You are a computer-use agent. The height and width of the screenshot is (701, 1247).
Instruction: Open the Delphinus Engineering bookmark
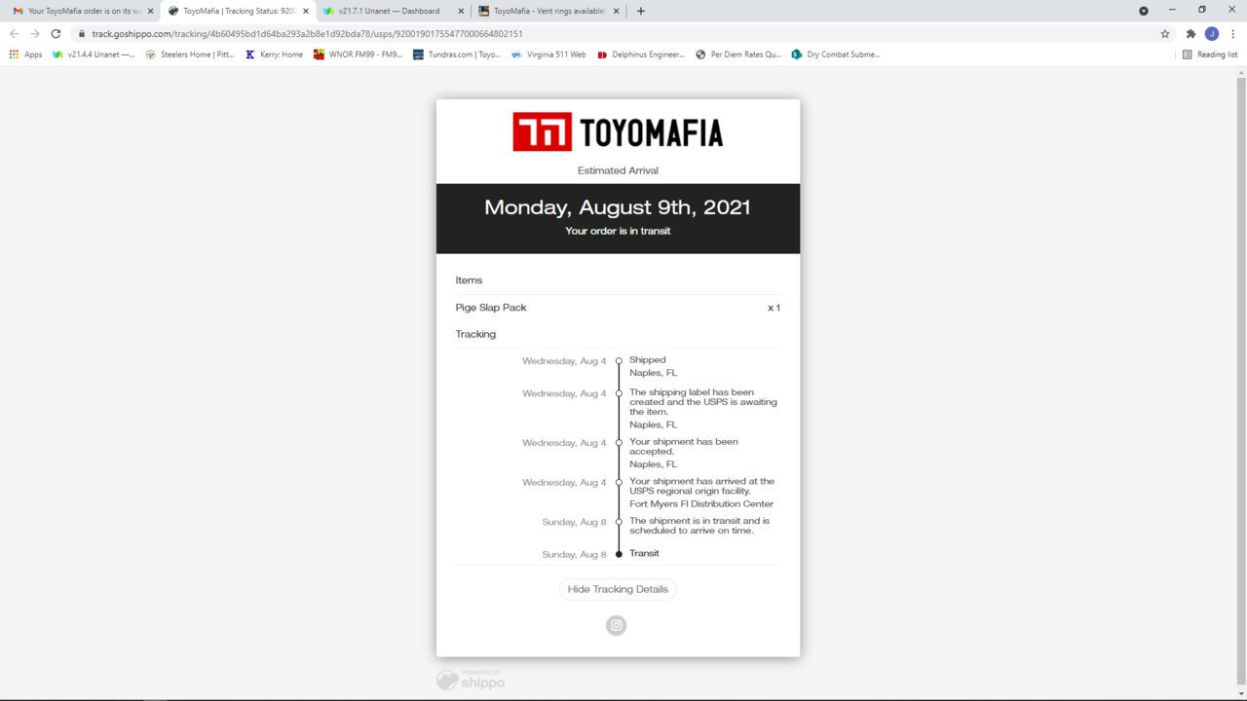(641, 55)
